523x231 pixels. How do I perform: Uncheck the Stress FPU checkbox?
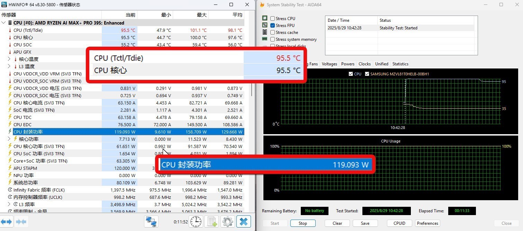[x=273, y=26]
